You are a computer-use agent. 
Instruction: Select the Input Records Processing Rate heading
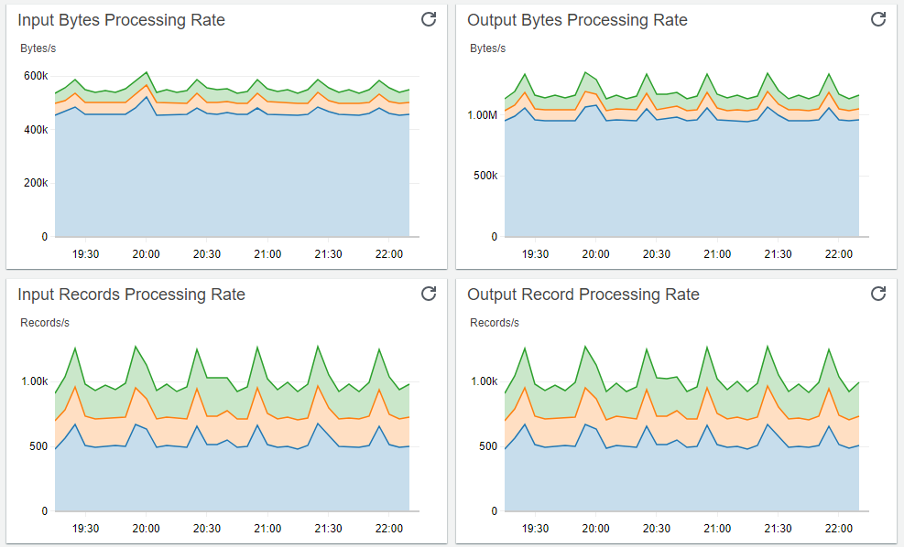pyautogui.click(x=131, y=295)
